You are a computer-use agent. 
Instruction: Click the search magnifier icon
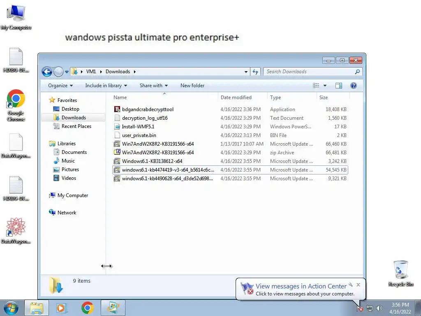(357, 72)
